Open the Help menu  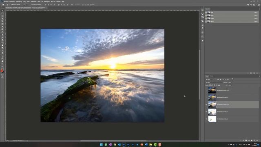[63, 2]
